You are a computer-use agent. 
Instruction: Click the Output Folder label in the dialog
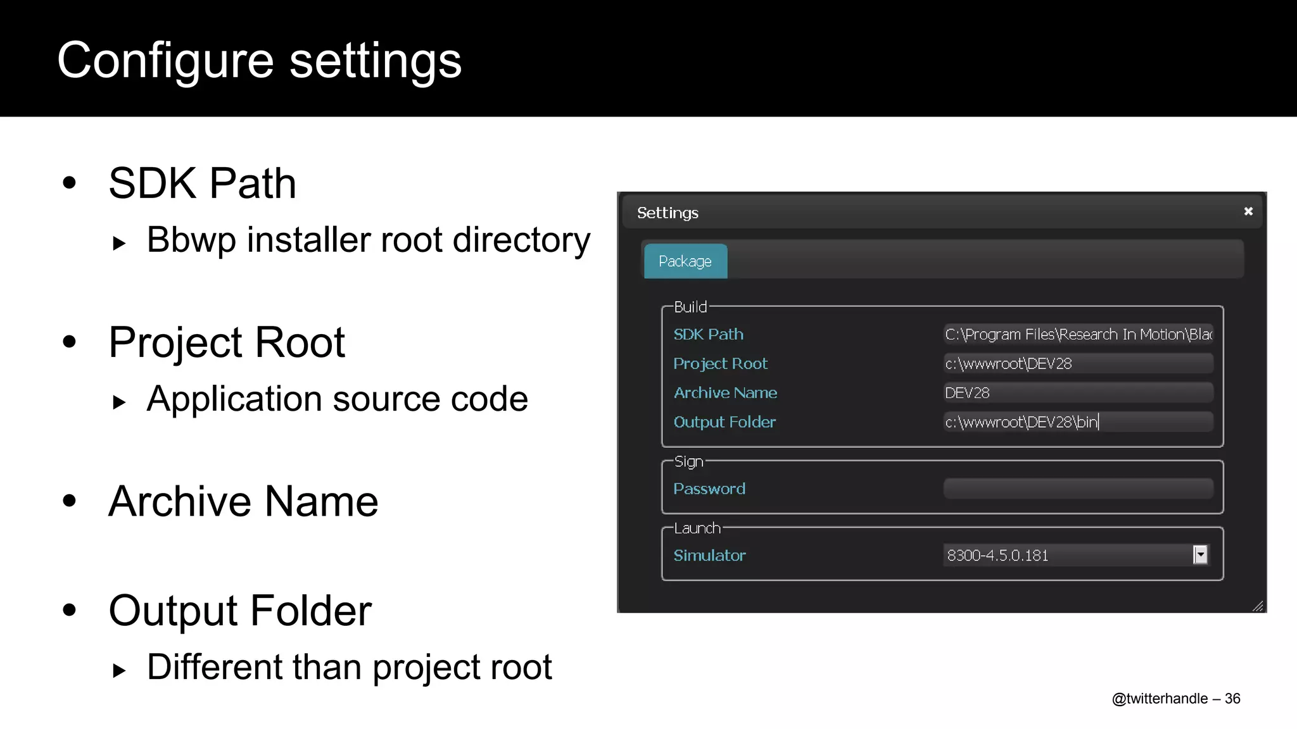click(x=724, y=422)
